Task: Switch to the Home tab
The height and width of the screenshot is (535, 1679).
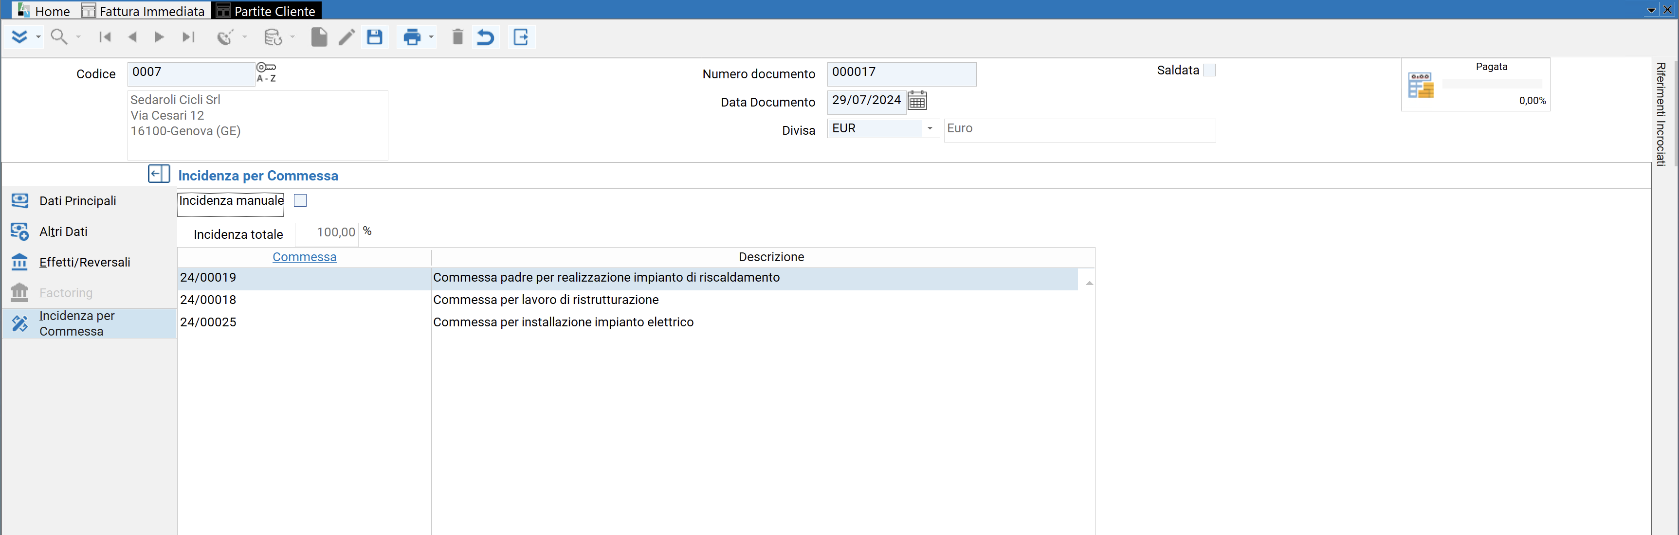Action: pos(44,10)
